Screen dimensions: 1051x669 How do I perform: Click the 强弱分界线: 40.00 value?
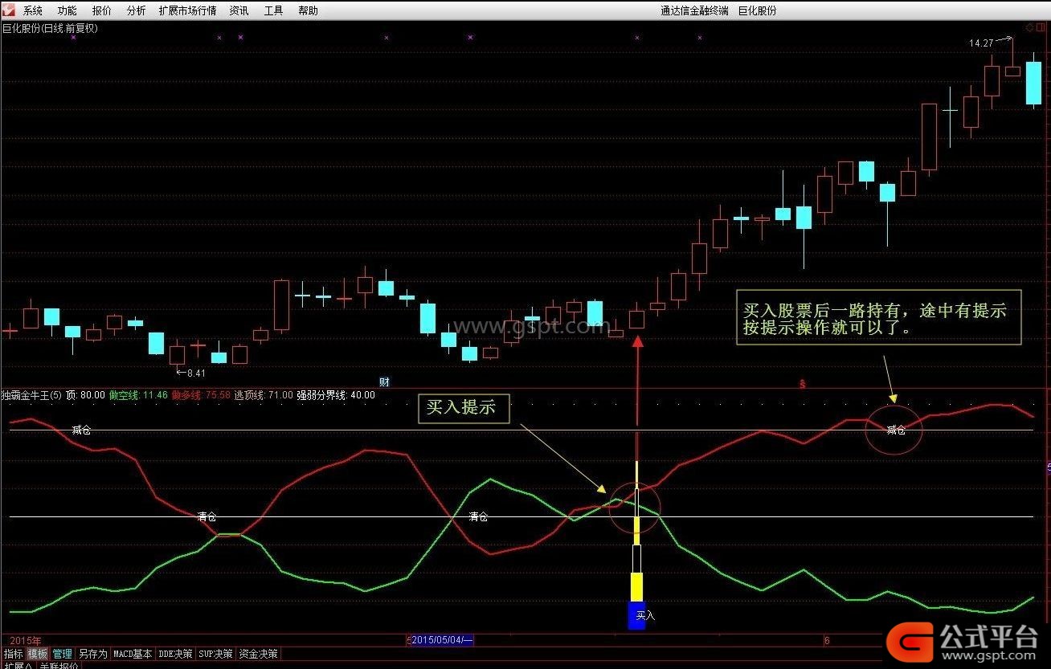(336, 395)
